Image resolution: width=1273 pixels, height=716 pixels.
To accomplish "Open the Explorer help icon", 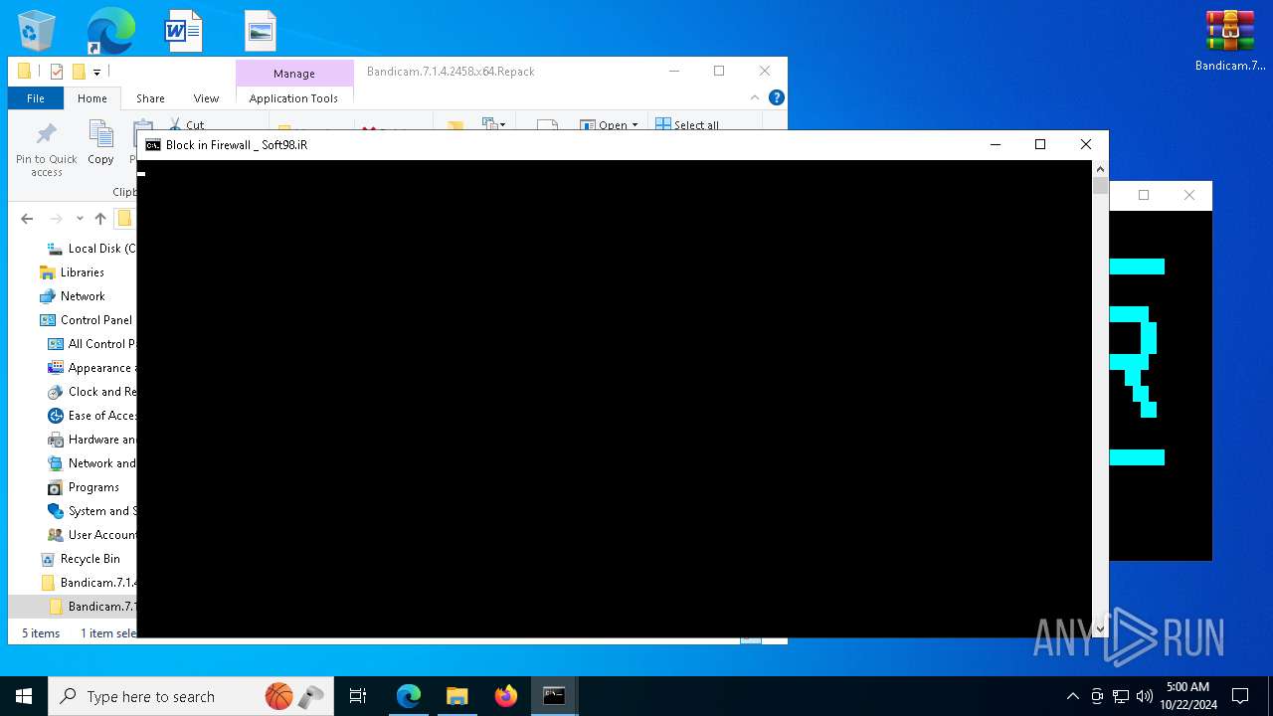I will click(x=777, y=97).
